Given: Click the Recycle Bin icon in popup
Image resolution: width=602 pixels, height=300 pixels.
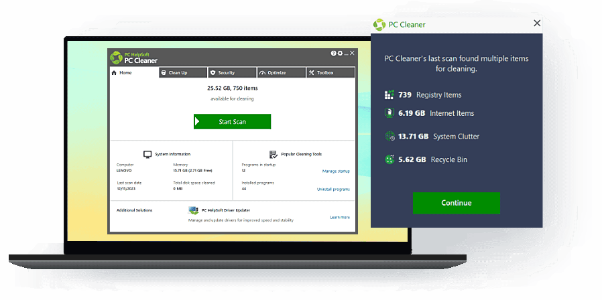Looking at the screenshot, I should click(389, 159).
